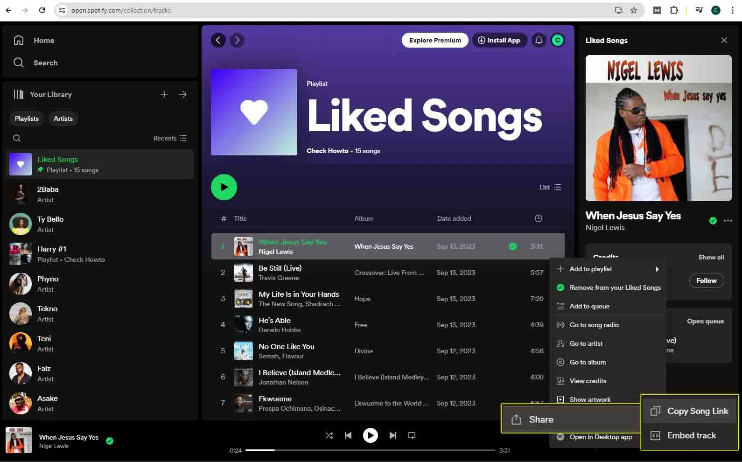
Task: Open the user profile avatar menu
Action: point(557,40)
